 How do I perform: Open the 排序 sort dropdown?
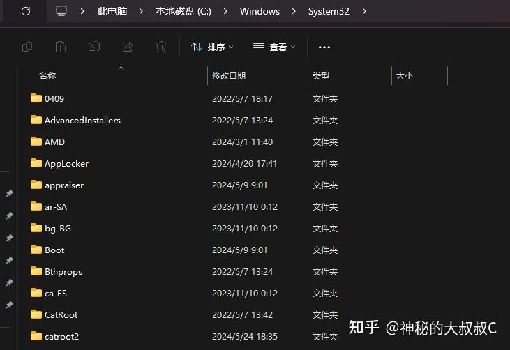tap(212, 47)
